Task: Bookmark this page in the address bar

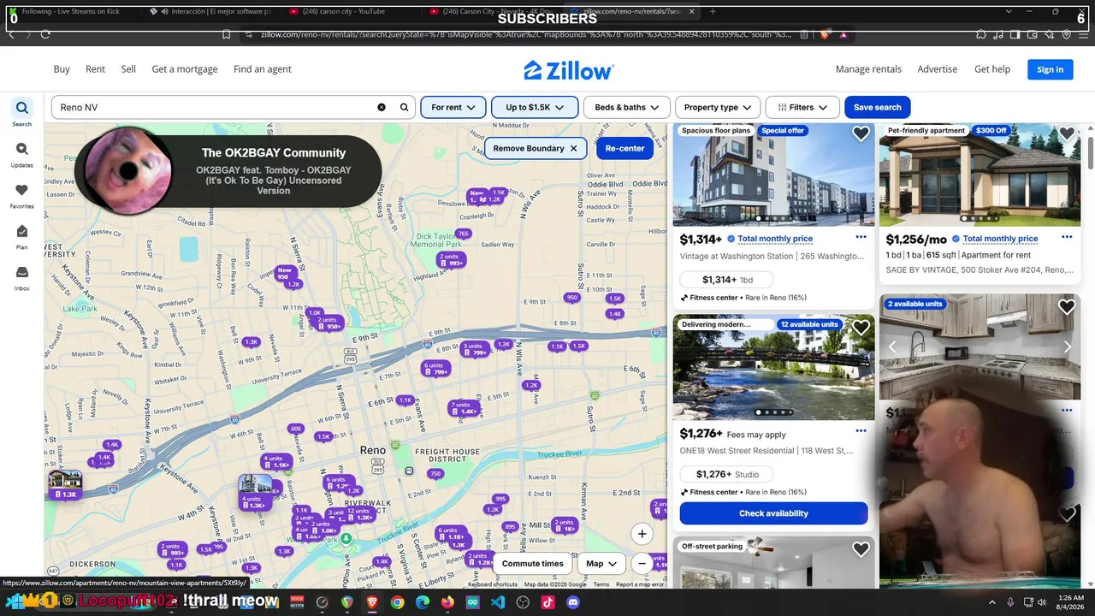Action: [226, 34]
